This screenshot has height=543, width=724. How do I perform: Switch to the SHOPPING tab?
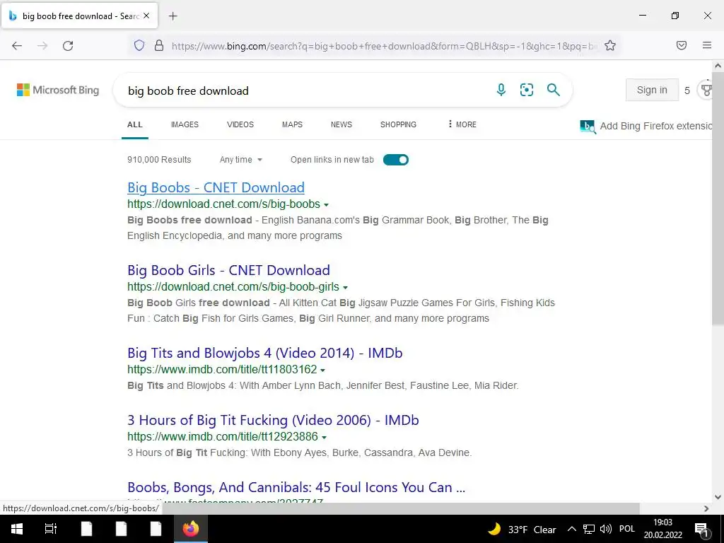pyautogui.click(x=398, y=124)
